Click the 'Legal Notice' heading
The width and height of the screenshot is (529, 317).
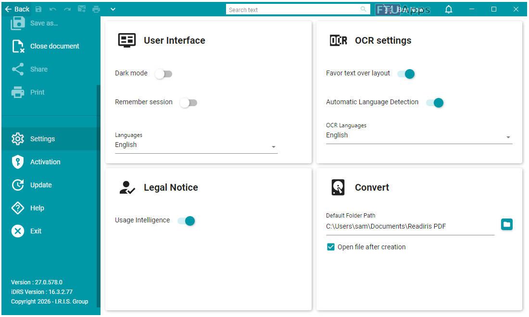[171, 187]
